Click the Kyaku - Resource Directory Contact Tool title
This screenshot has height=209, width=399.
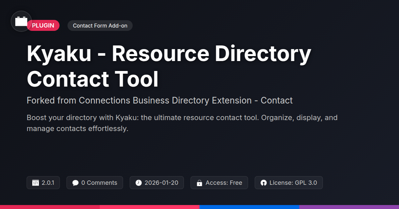coord(169,67)
